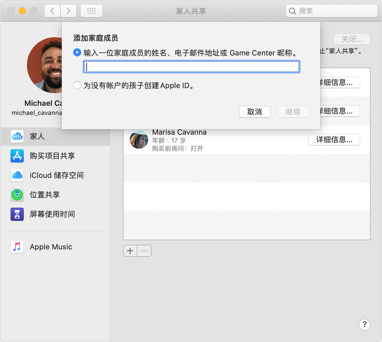Open the Apple Music sidebar icon
The width and height of the screenshot is (382, 342).
17,247
